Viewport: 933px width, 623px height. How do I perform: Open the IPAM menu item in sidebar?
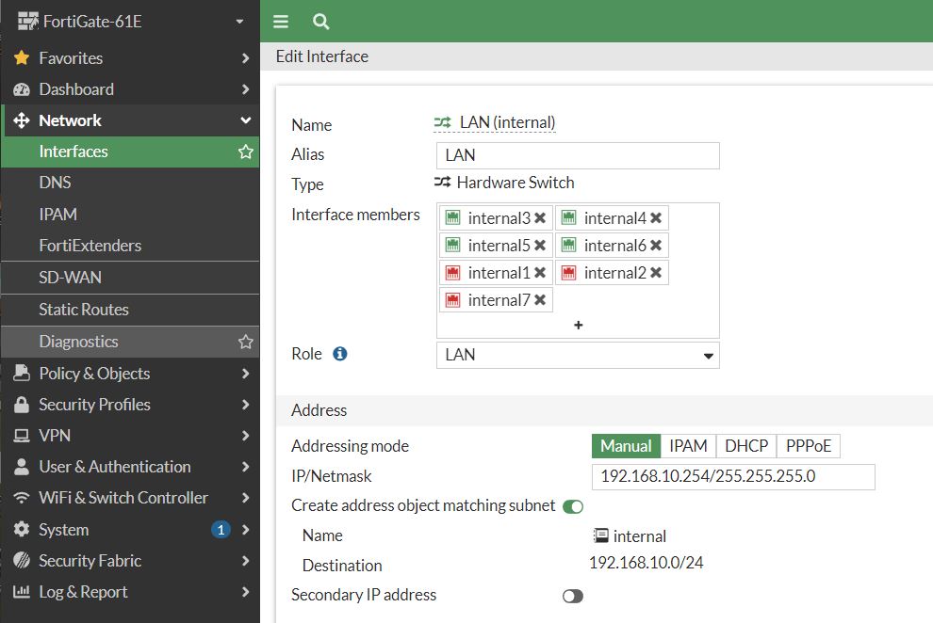pyautogui.click(x=130, y=214)
